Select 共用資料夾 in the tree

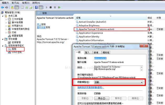[x=17, y=26]
